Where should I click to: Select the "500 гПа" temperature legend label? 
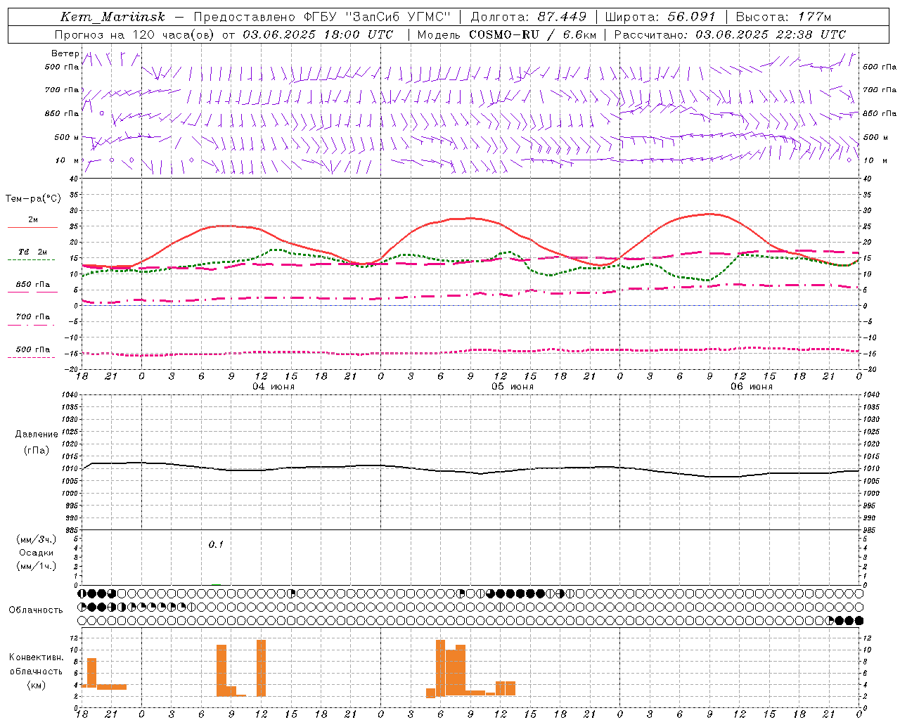tap(33, 349)
